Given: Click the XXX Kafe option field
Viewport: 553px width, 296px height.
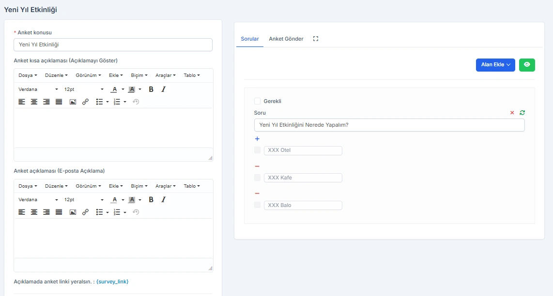Looking at the screenshot, I should click(x=303, y=178).
